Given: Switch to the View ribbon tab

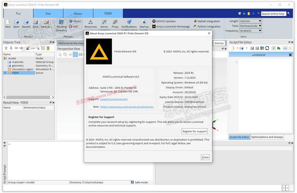Looking at the screenshot, I should (x=48, y=14).
